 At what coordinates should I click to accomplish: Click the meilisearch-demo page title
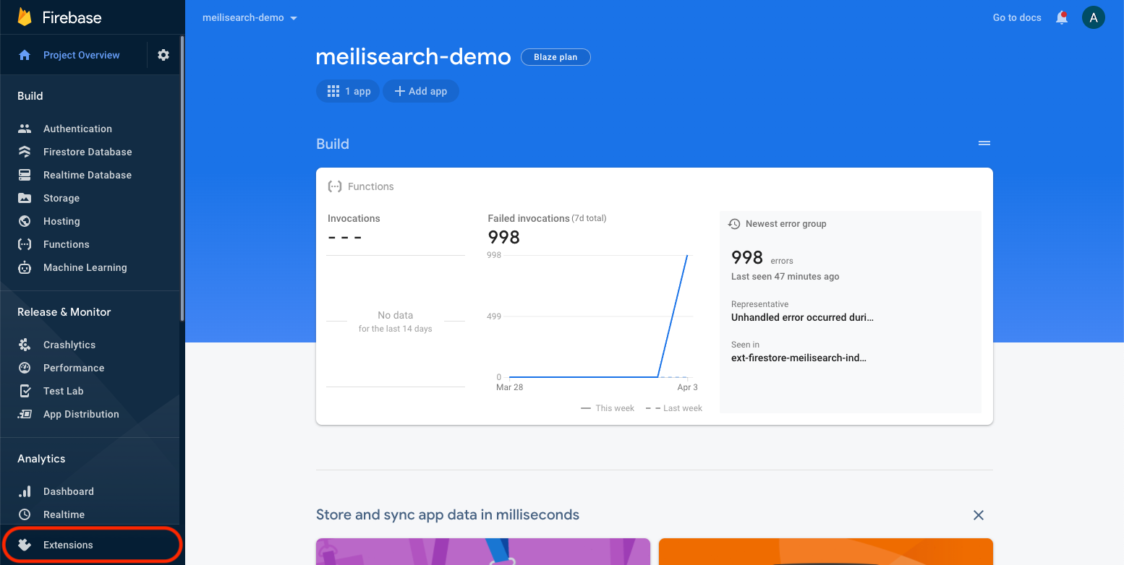pyautogui.click(x=414, y=56)
